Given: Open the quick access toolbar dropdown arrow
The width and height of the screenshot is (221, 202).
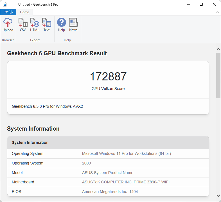Looking at the screenshot, I should click(x=13, y=5).
